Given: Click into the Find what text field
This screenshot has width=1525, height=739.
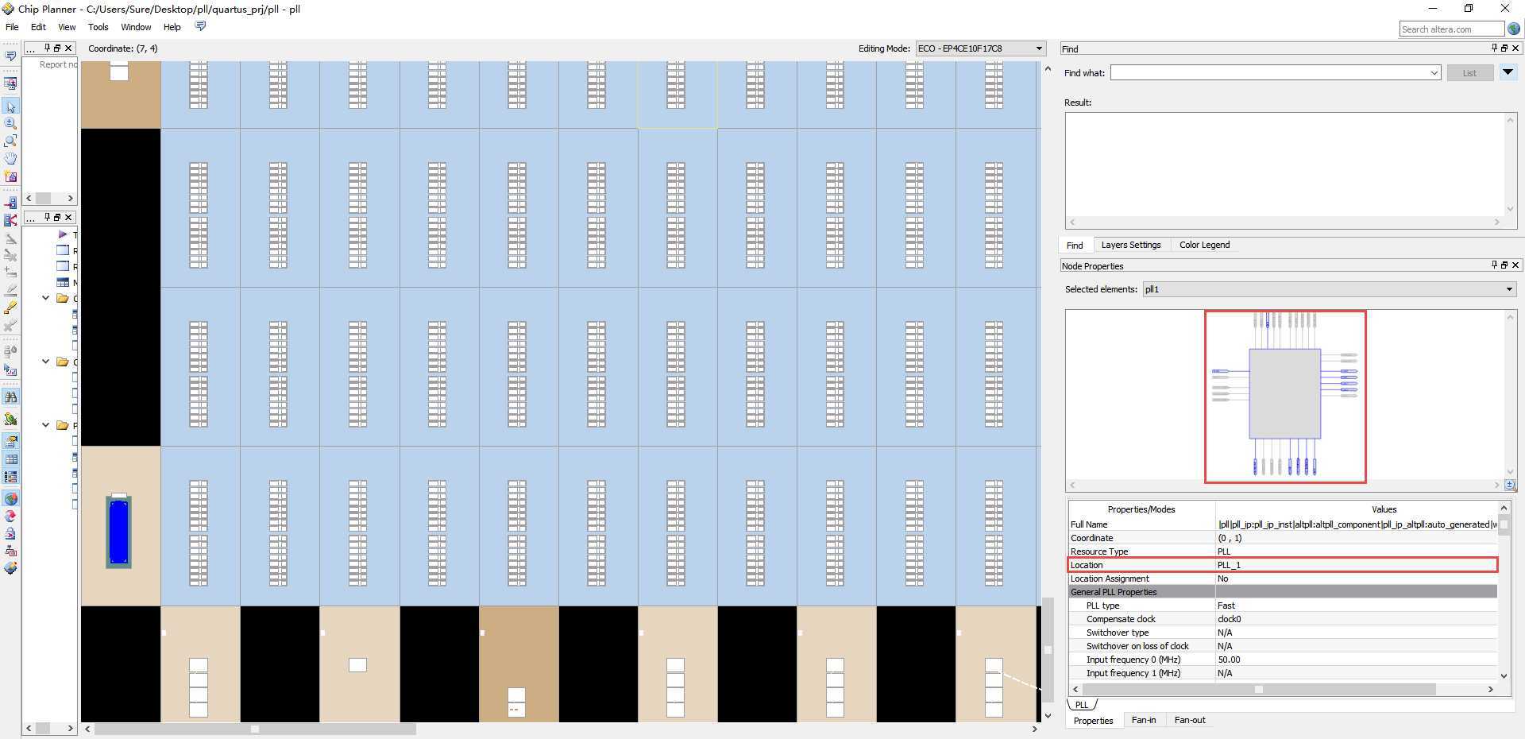Looking at the screenshot, I should click(x=1268, y=73).
